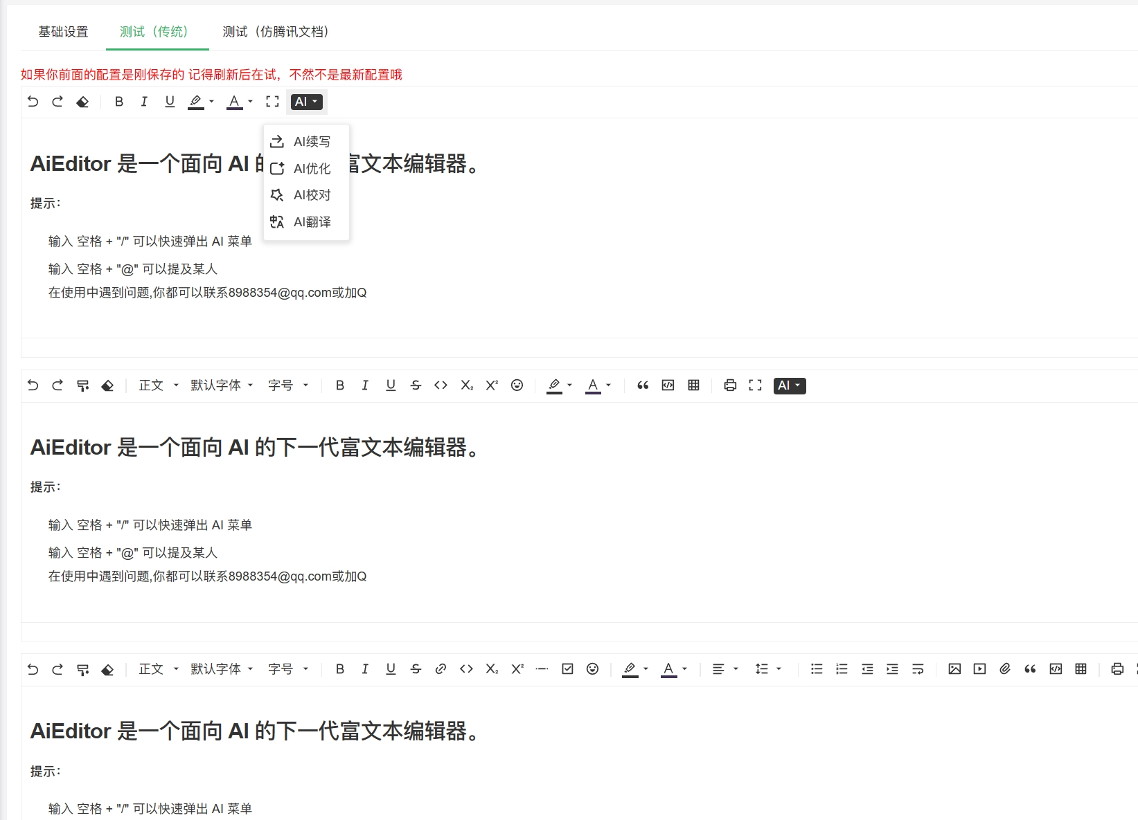The height and width of the screenshot is (820, 1138).
Task: Open text alignment options in bottom editor
Action: coord(725,669)
